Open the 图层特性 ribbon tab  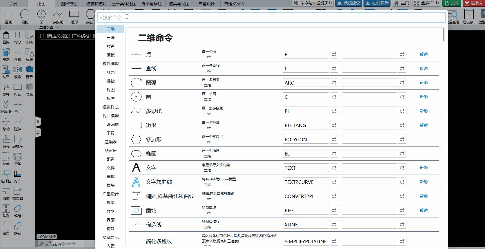(x=69, y=4)
